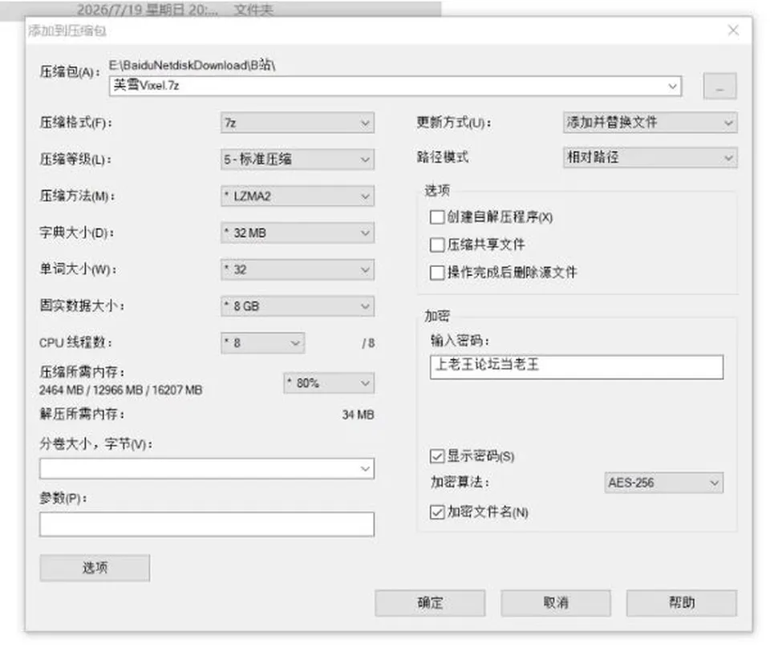Click the 取消 button

[x=556, y=603]
